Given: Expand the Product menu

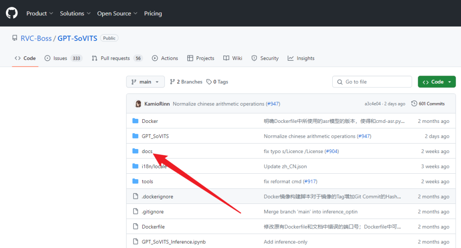Looking at the screenshot, I should pyautogui.click(x=40, y=14).
